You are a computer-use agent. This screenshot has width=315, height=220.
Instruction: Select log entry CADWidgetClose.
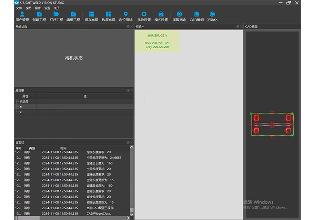point(72,213)
